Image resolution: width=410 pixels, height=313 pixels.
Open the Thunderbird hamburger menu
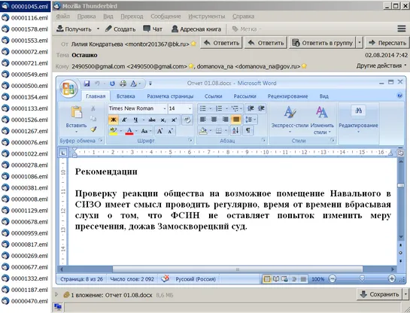pyautogui.click(x=402, y=29)
